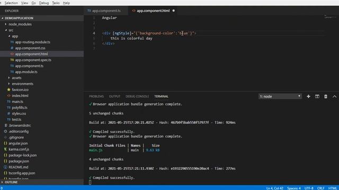Open .editorconfig file
The width and height of the screenshot is (339, 190).
[x=42, y=131]
